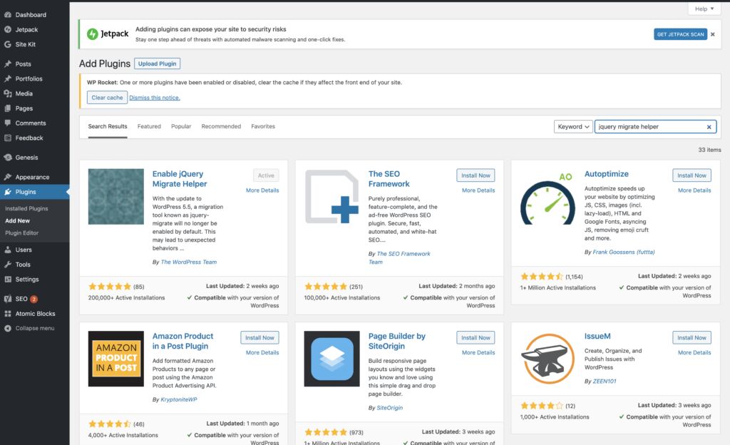Open More Details for The SEO Framework

point(478,190)
